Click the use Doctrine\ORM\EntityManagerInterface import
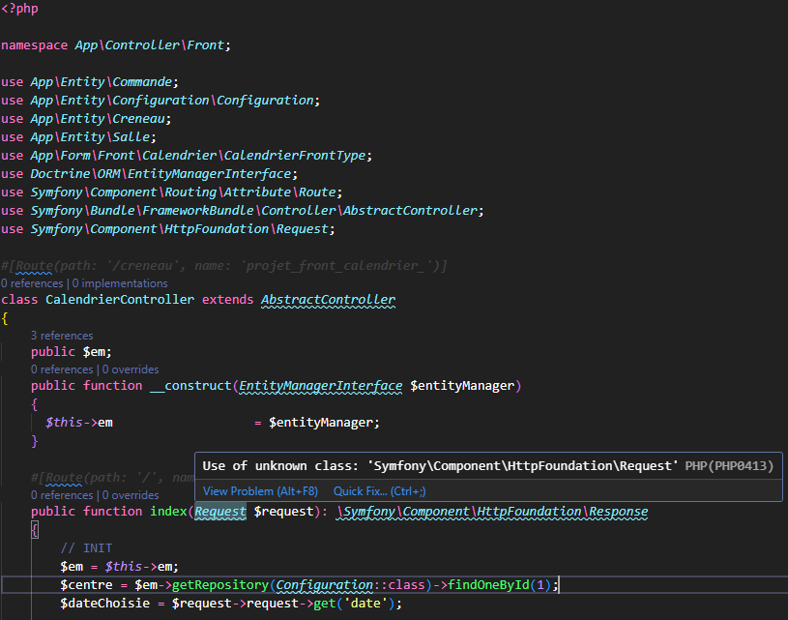Viewport: 788px width, 620px height. tap(146, 174)
